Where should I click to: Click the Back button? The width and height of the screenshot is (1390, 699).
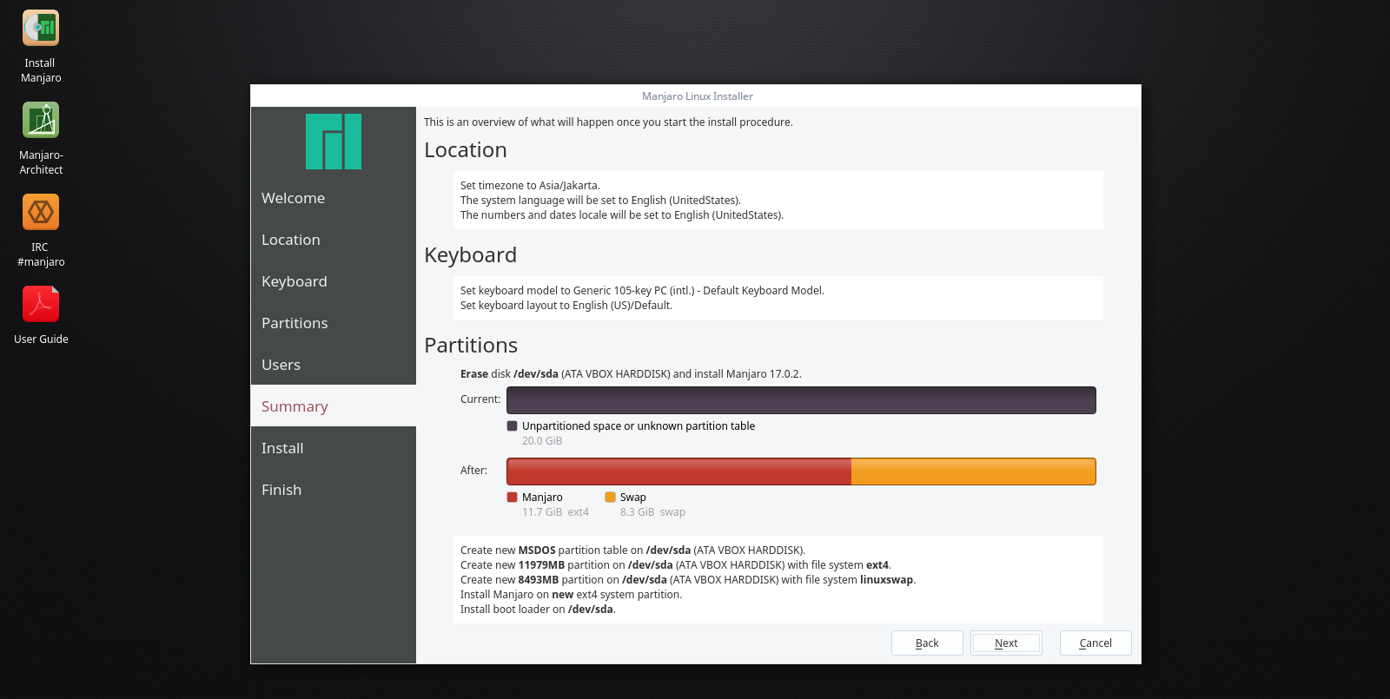[927, 643]
